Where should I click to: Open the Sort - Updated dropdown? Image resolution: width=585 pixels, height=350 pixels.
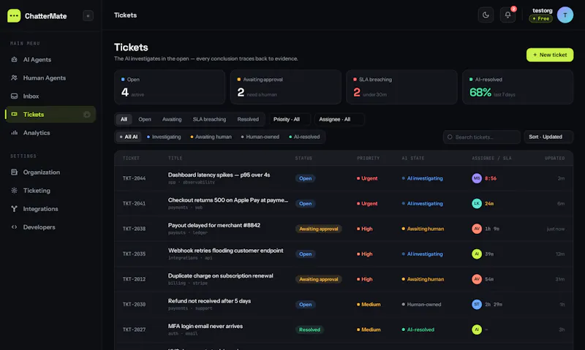[548, 137]
